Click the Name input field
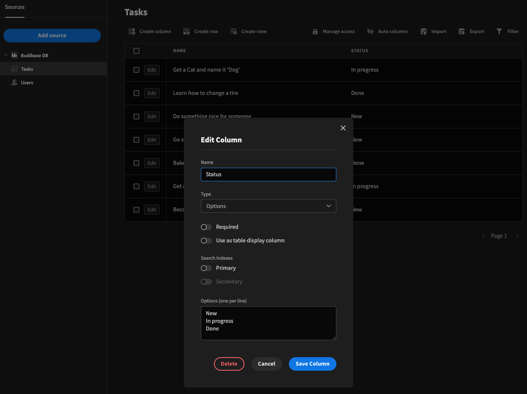Viewport: 527px width, 394px height. point(268,175)
